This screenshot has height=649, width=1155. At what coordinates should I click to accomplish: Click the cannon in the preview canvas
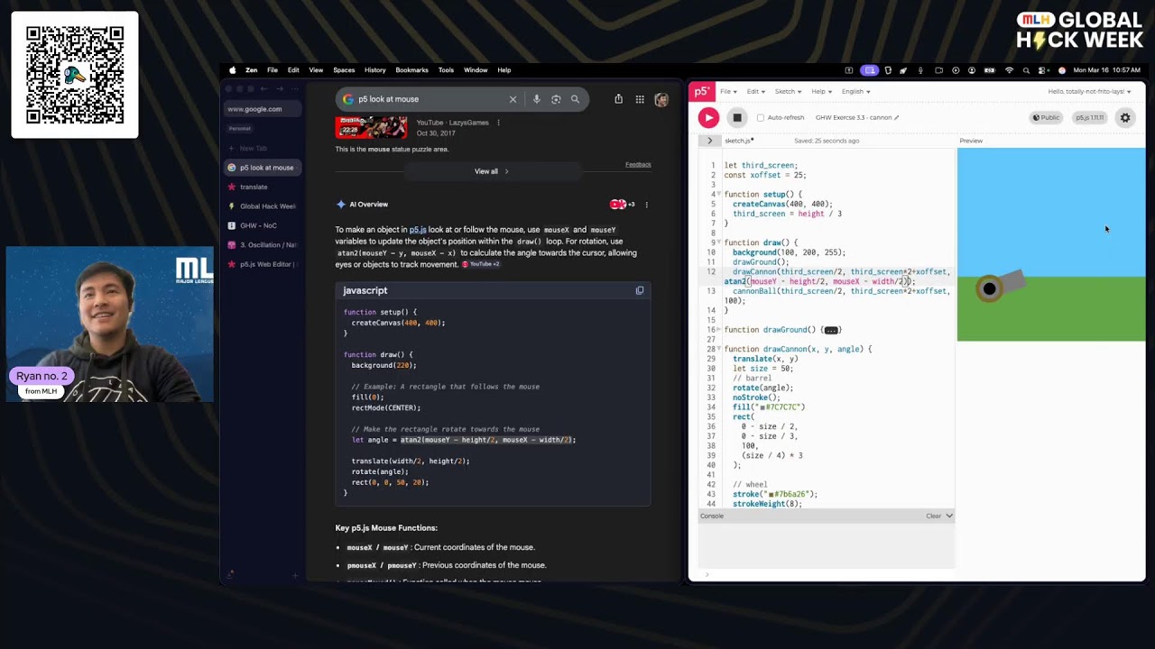[x=1001, y=287]
